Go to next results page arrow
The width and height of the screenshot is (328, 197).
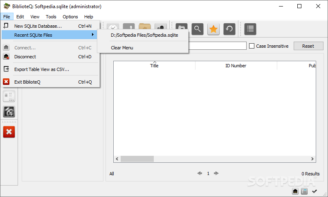coord(216,173)
